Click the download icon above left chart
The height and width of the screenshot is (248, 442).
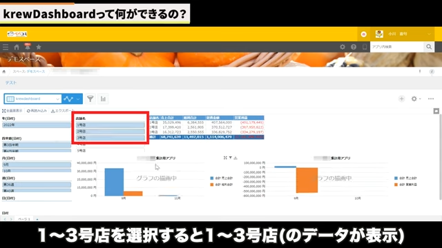coord(236,158)
